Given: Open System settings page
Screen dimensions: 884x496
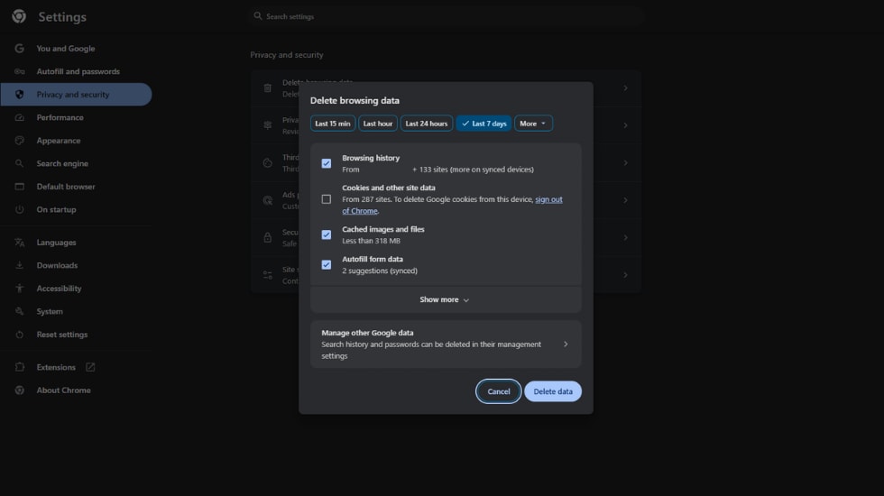Looking at the screenshot, I should (x=76, y=311).
